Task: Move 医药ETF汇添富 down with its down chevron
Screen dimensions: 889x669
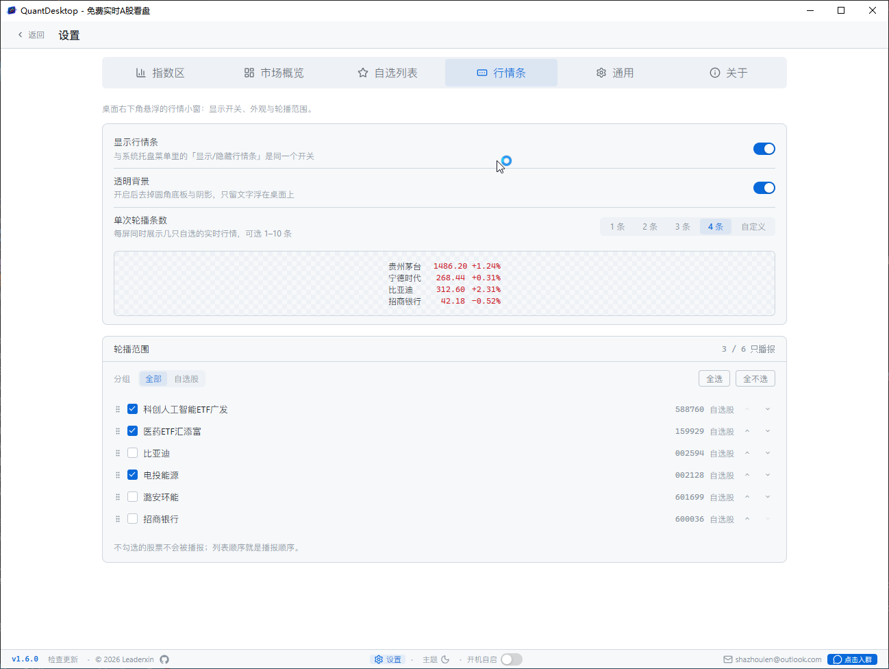Action: tap(768, 431)
